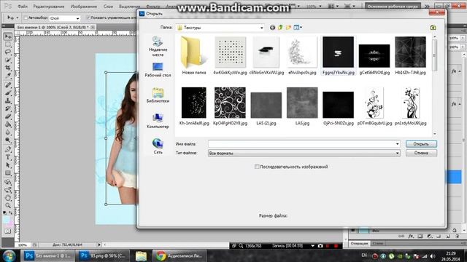467x262 pixels.
Task: Open the layer opacity 100% dropdown arrow
Action: pyautogui.click(x=463, y=39)
